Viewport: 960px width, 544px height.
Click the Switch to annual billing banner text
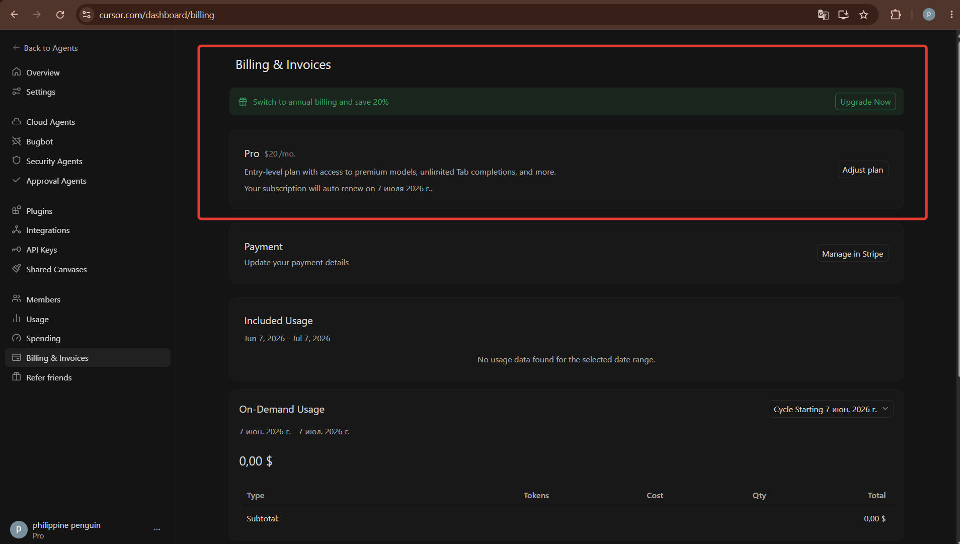tap(321, 102)
